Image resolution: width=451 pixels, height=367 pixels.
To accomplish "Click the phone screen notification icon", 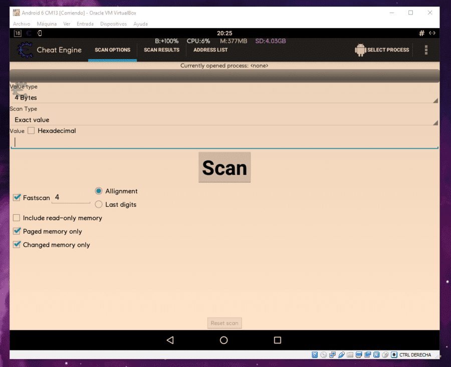I will [x=40, y=33].
